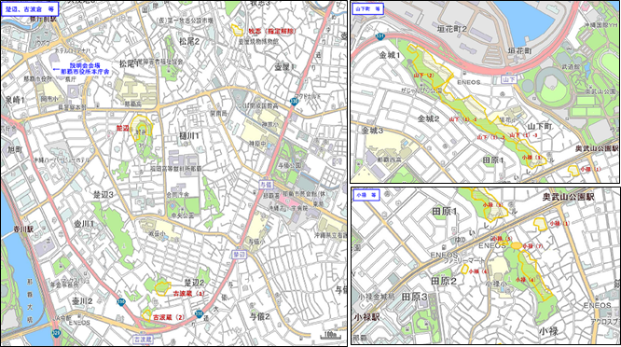621x347 pixels.
Task: Click the route 330 shield beside 壺川2
Action: click(x=121, y=302)
